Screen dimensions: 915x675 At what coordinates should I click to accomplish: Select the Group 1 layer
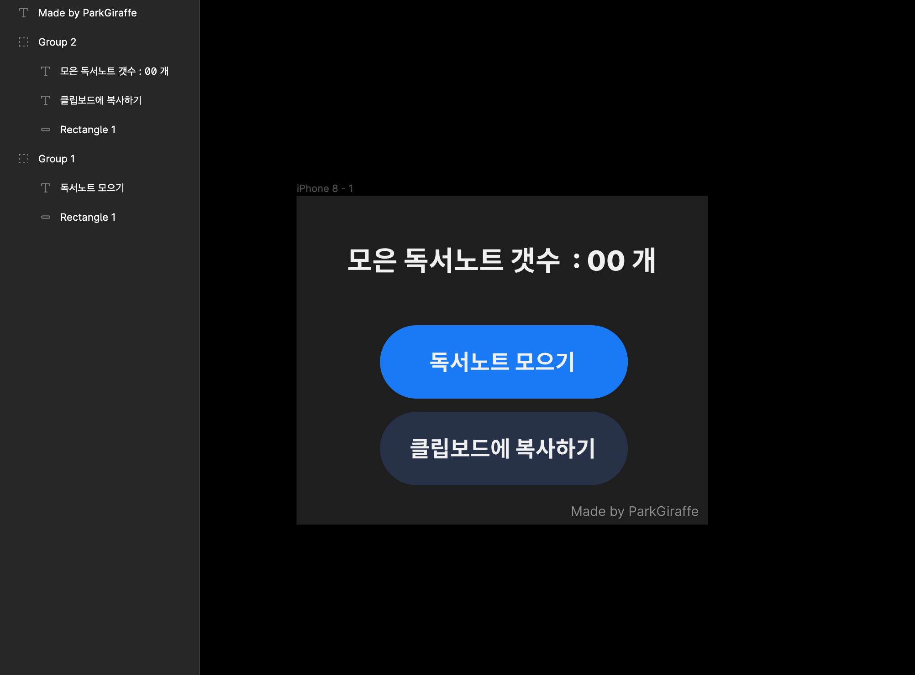point(57,159)
